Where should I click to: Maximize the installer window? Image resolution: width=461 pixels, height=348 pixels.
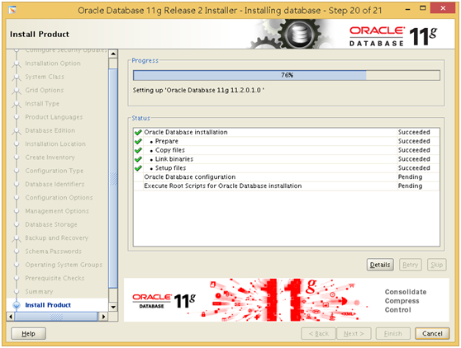tap(422, 8)
